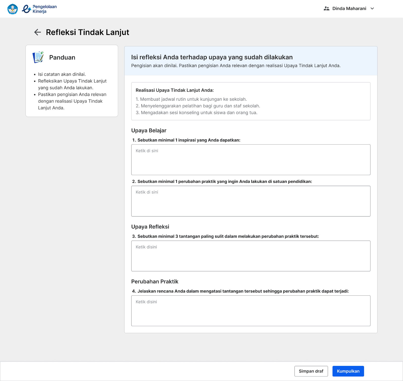Click the Dinda Maharani user name
403x381 pixels.
[349, 9]
